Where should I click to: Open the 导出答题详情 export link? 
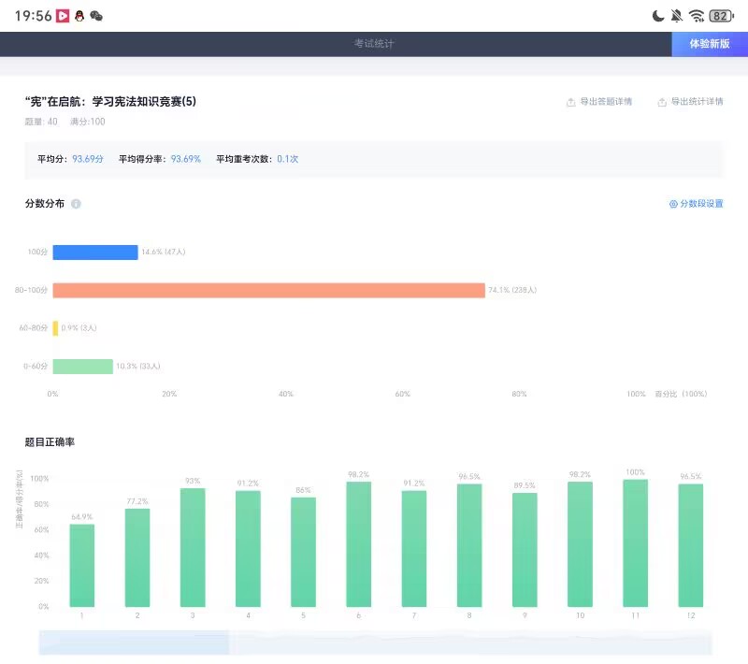(605, 102)
